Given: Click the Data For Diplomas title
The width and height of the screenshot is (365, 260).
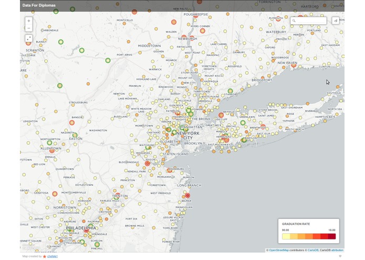Looking at the screenshot, I should coord(39,5).
